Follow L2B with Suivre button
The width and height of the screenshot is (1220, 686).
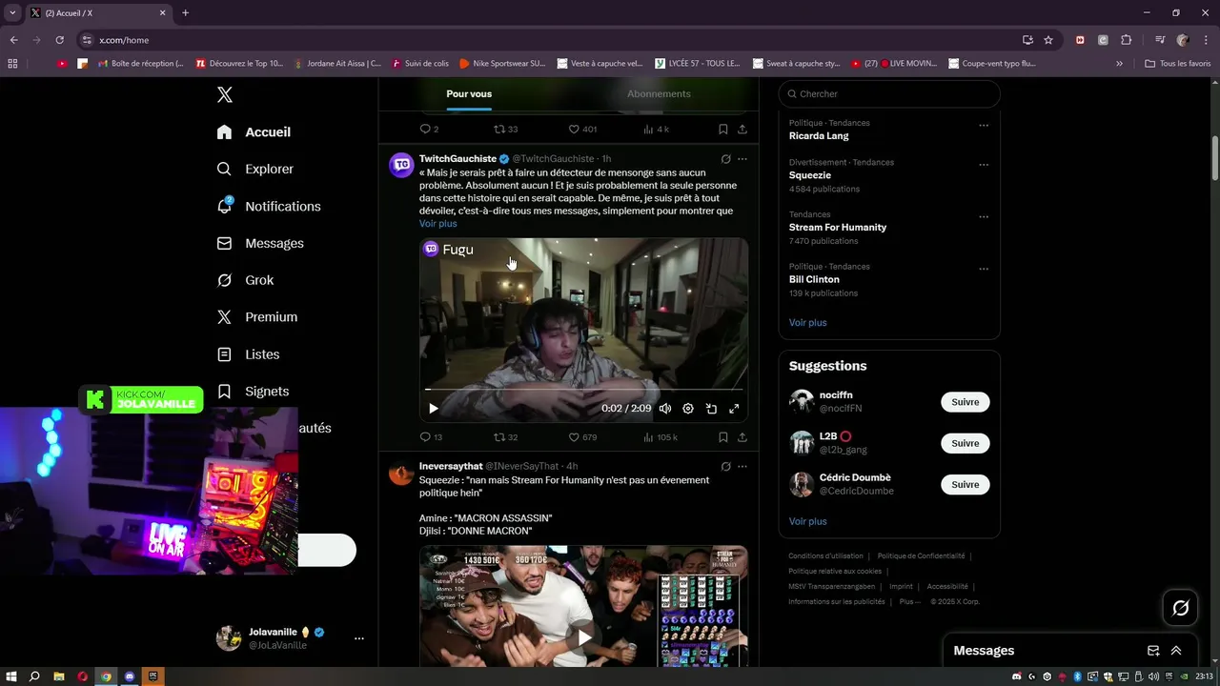(966, 443)
